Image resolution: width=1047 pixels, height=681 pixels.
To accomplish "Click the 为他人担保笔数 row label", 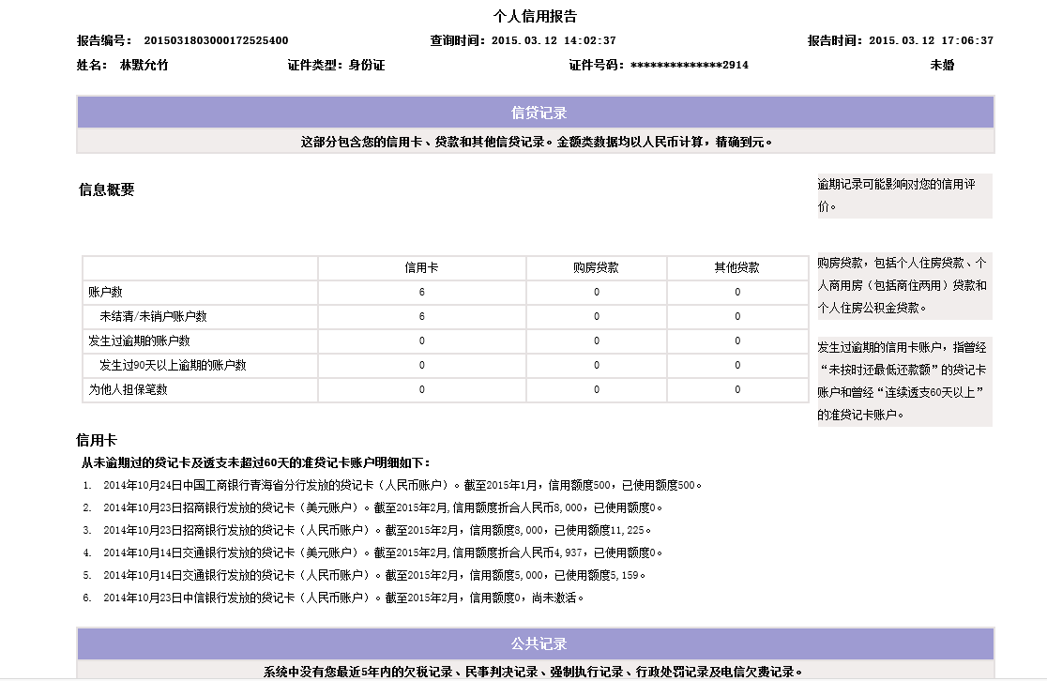I will point(128,390).
